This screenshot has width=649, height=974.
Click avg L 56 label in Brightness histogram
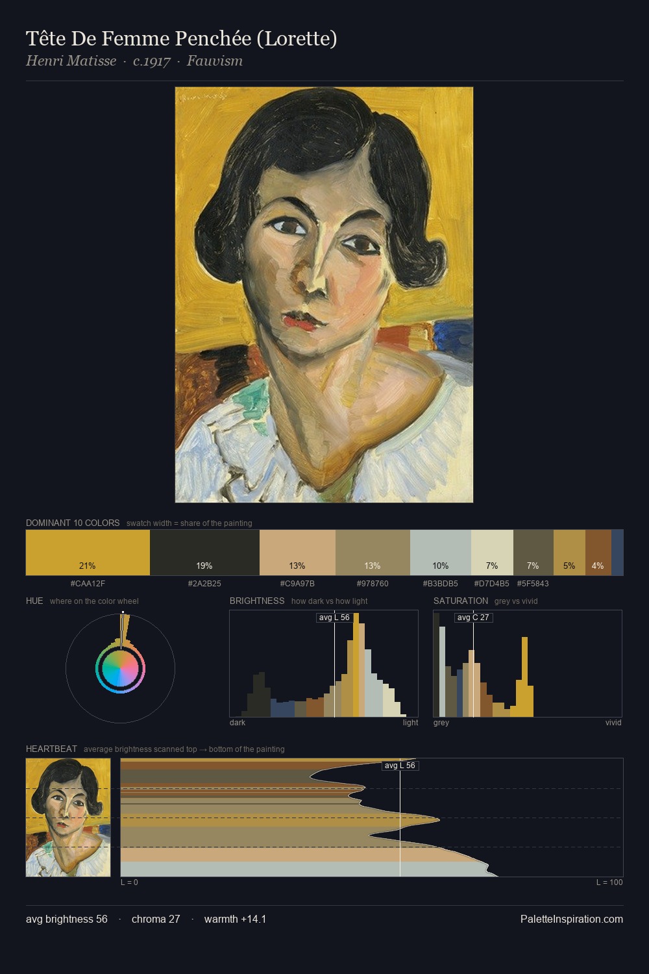pyautogui.click(x=334, y=618)
